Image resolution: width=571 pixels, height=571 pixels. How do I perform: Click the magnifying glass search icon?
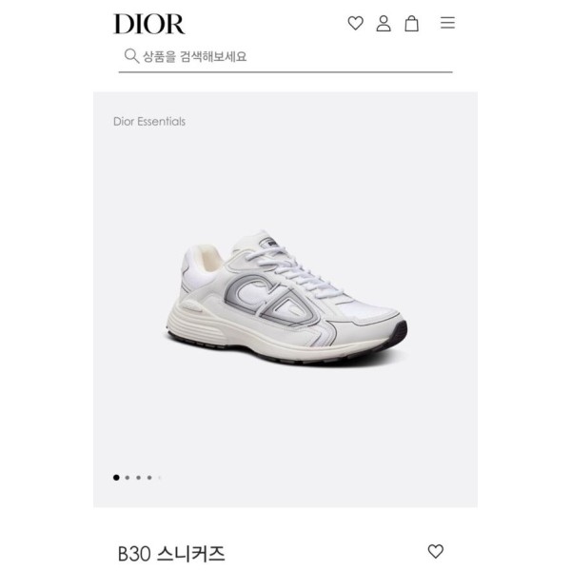tap(131, 56)
